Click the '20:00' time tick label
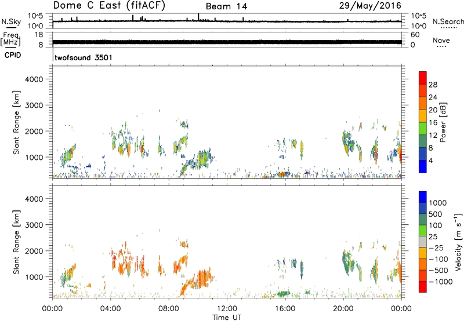Image resolution: width=464 pixels, height=321 pixels. [x=343, y=309]
